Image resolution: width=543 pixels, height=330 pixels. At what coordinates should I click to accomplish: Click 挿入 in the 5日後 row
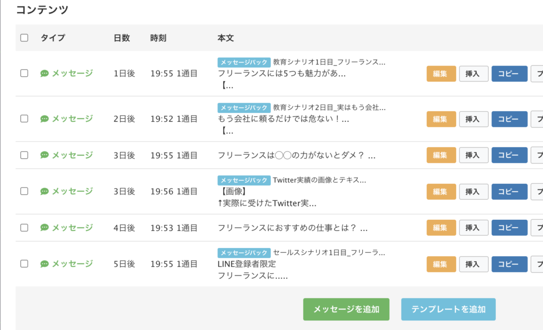click(473, 264)
